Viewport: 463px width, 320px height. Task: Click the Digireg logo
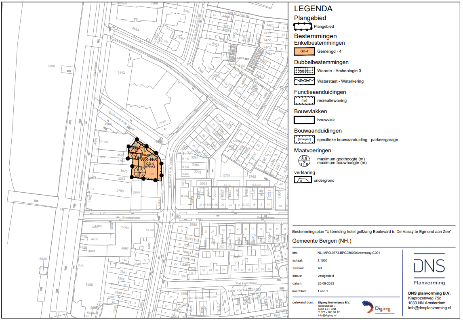(376, 308)
